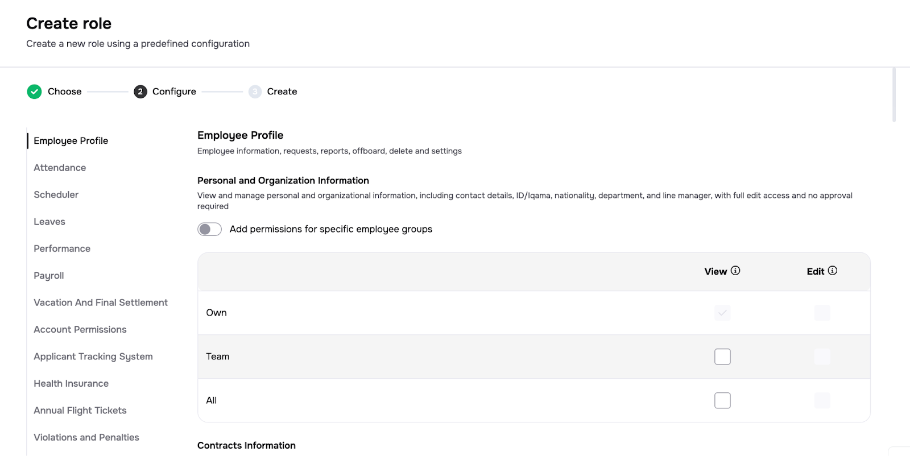Image resolution: width=910 pixels, height=456 pixels.
Task: Enable Add permissions for specific employee groups
Action: tap(209, 229)
